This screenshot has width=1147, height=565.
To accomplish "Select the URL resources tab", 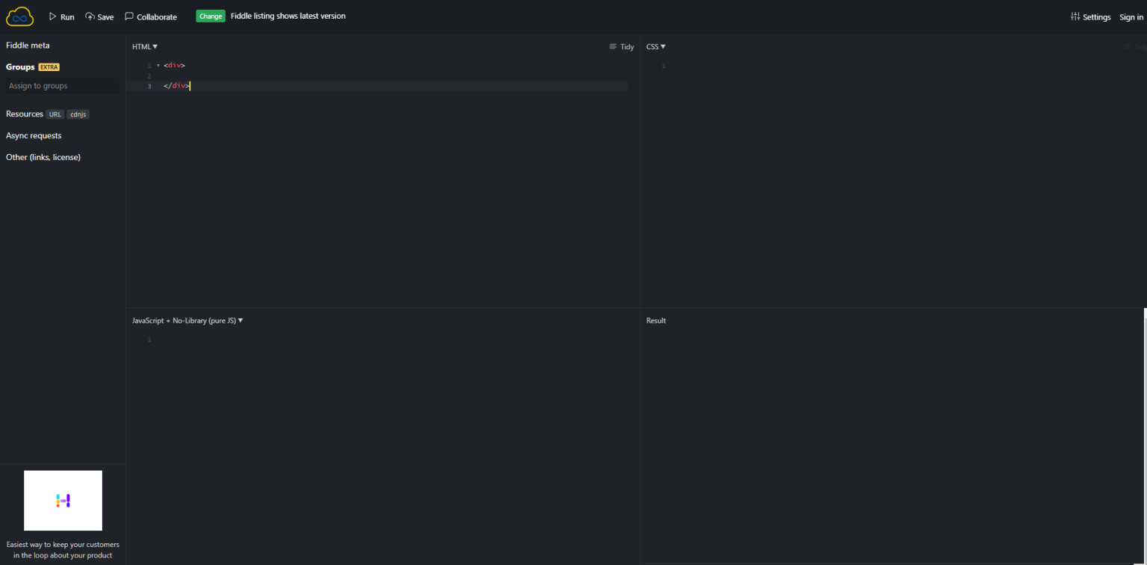I will [x=55, y=114].
